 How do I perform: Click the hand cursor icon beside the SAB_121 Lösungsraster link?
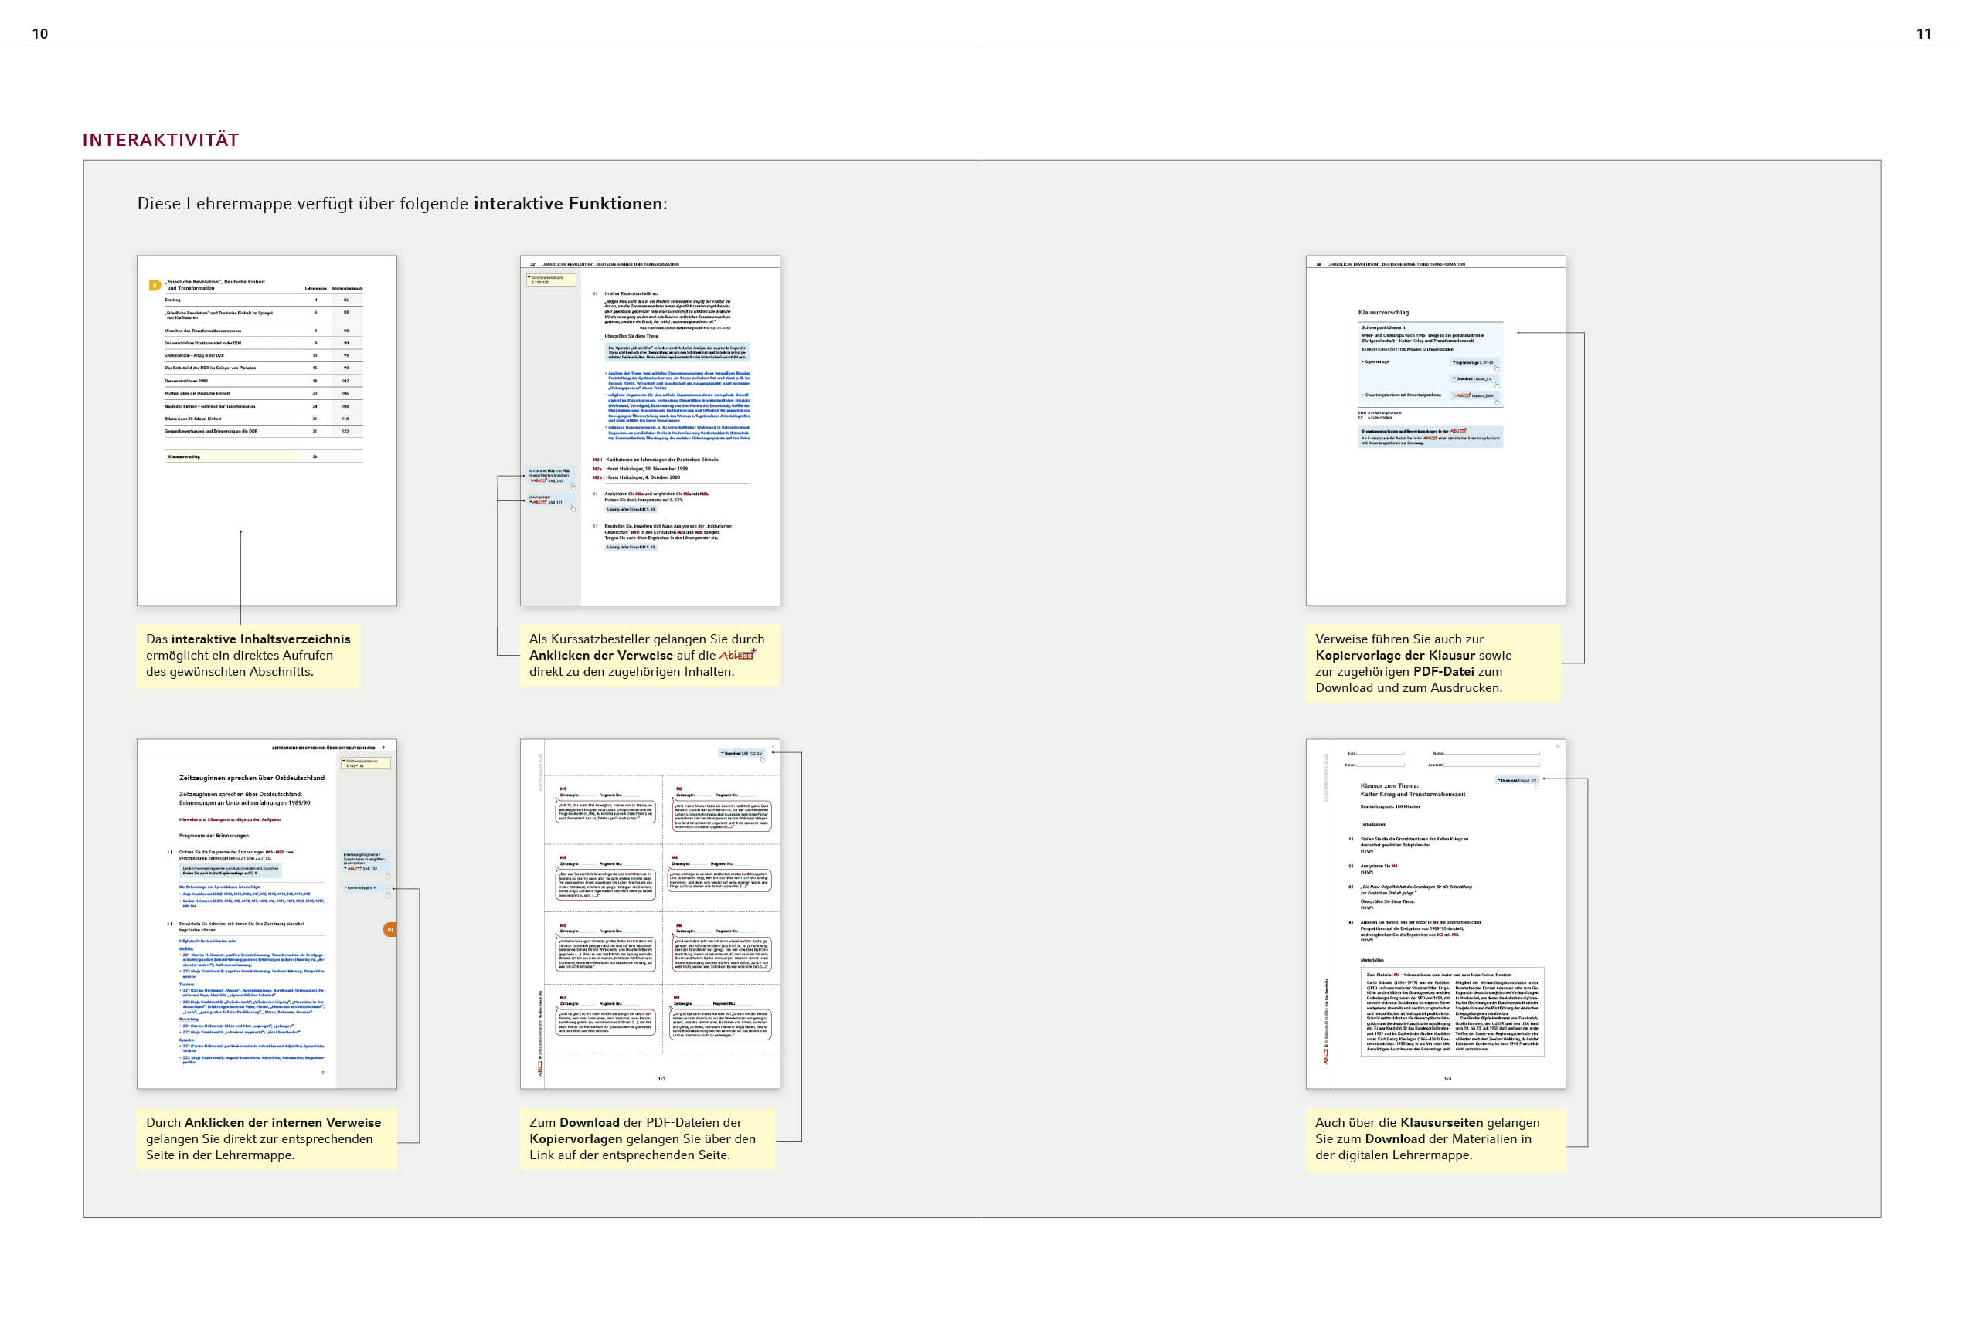573,509
